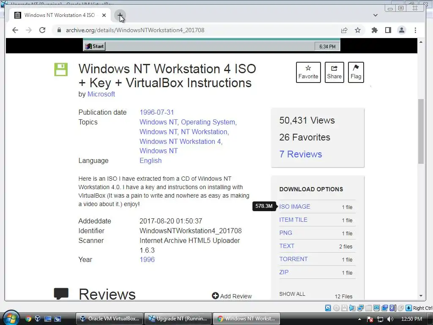The width and height of the screenshot is (433, 325).
Task: Click the Start button in NT preview image
Action: point(94,47)
